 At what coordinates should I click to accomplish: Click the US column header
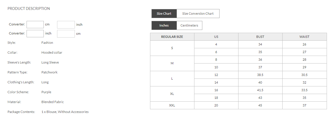point(216,37)
